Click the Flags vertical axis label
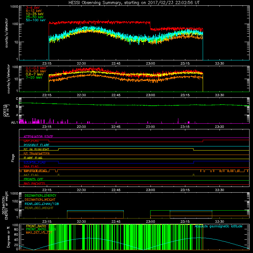Viewport: 253px width, 253px height. tap(13, 158)
